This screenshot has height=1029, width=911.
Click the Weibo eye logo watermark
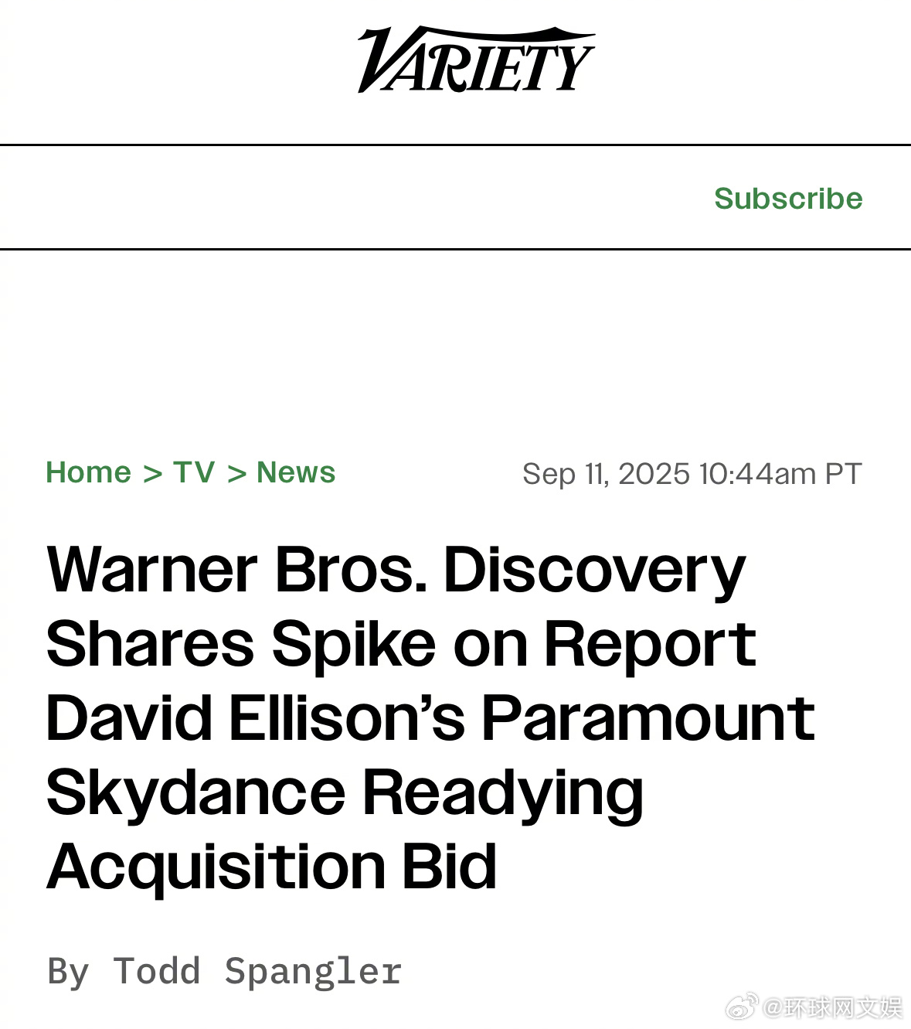tap(742, 1007)
